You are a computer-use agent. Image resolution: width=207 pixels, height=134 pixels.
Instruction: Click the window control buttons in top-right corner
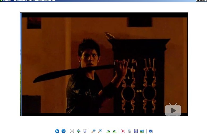click(201, 1)
